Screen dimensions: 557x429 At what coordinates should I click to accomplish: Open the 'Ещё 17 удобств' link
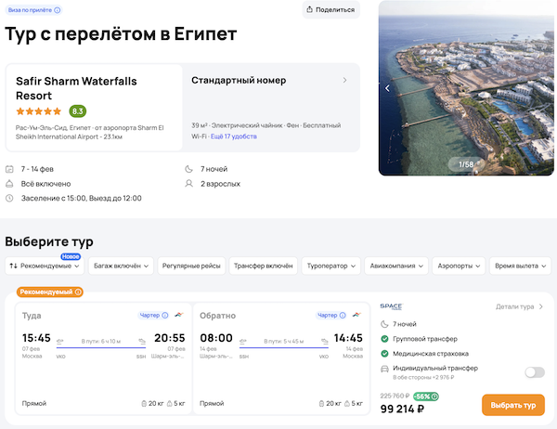234,136
